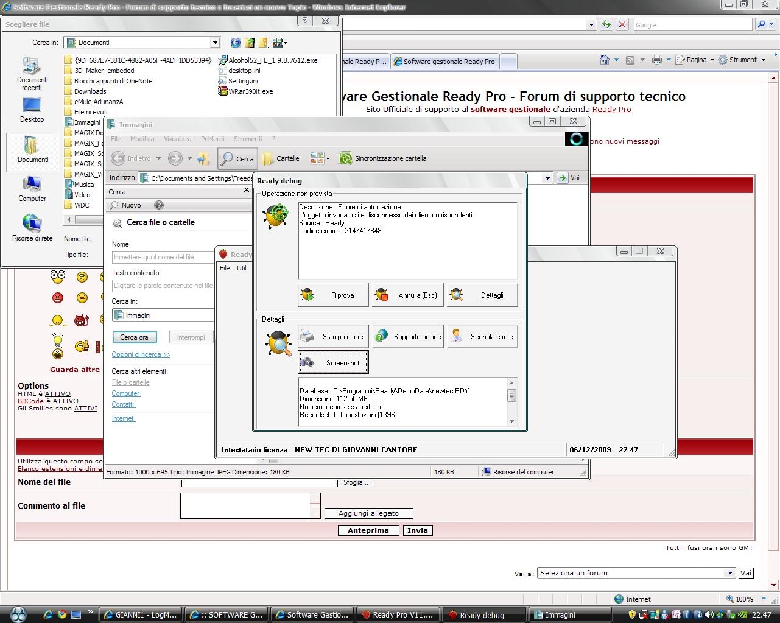
Task: Select Documenti recenti in the places bar
Action: [x=32, y=74]
